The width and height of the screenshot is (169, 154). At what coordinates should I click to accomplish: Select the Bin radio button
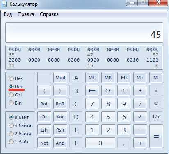coord(15,103)
